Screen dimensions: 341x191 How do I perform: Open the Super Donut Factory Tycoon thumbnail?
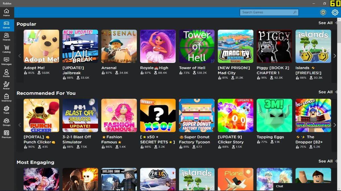click(x=197, y=115)
